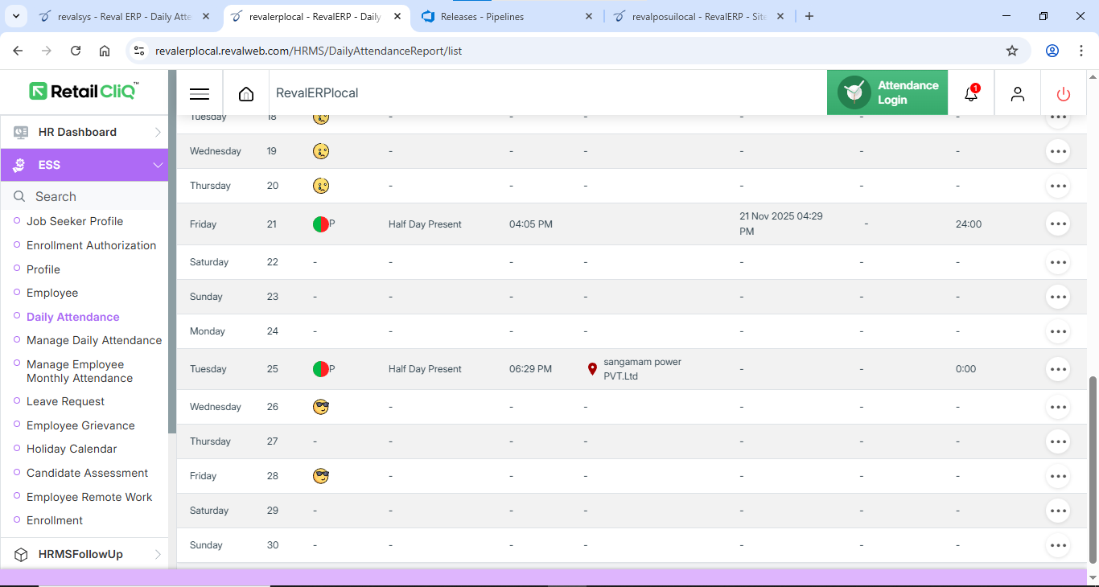Click half-day status icon on Friday 21
The width and height of the screenshot is (1099, 587).
(x=321, y=224)
